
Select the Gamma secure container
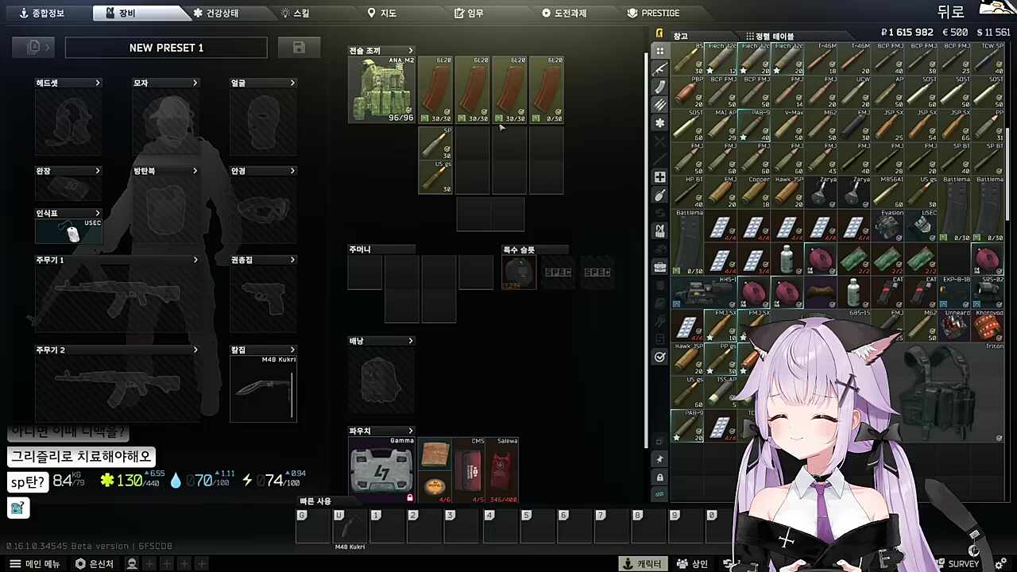(x=381, y=470)
